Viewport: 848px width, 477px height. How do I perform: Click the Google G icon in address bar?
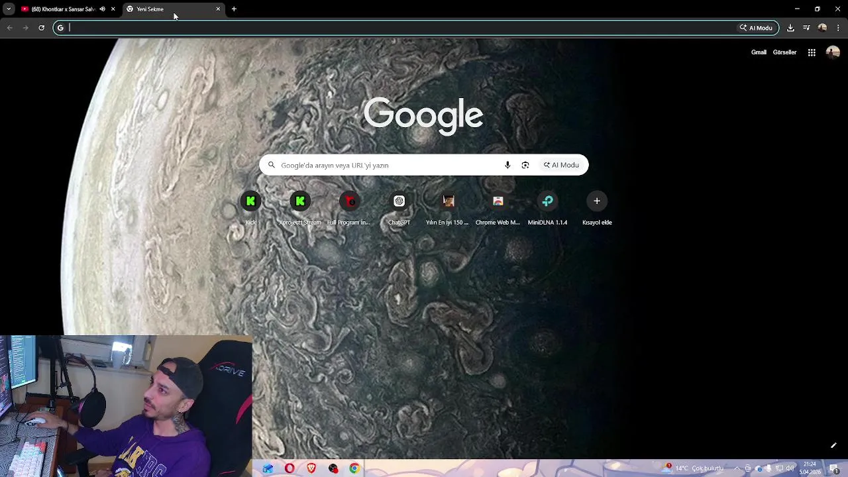coord(60,28)
